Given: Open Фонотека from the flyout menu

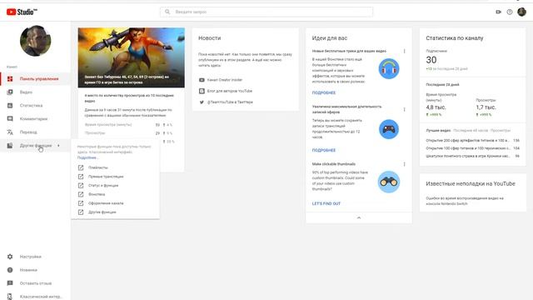Looking at the screenshot, I should point(97,194).
